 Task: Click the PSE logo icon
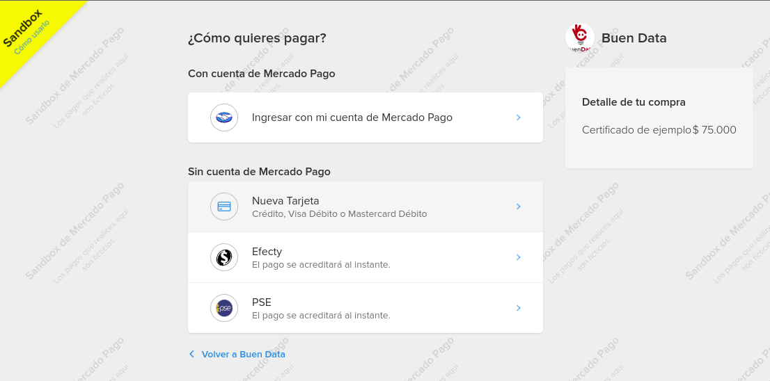224,308
